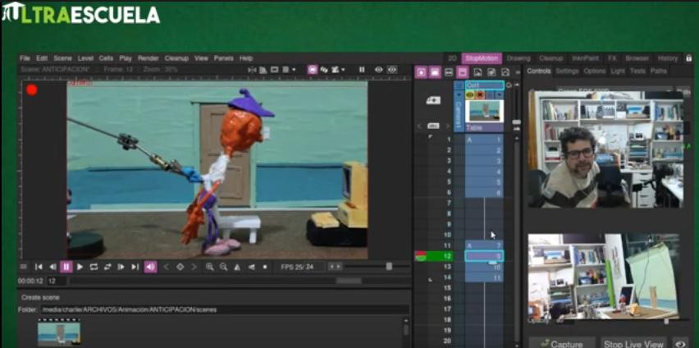Click the Pause button in the playback bar
Screen dimensions: 699x348
(x=66, y=267)
